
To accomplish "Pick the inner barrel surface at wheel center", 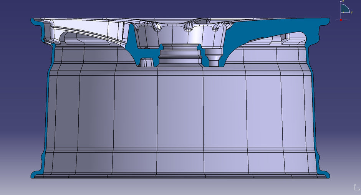I will point(180,115).
